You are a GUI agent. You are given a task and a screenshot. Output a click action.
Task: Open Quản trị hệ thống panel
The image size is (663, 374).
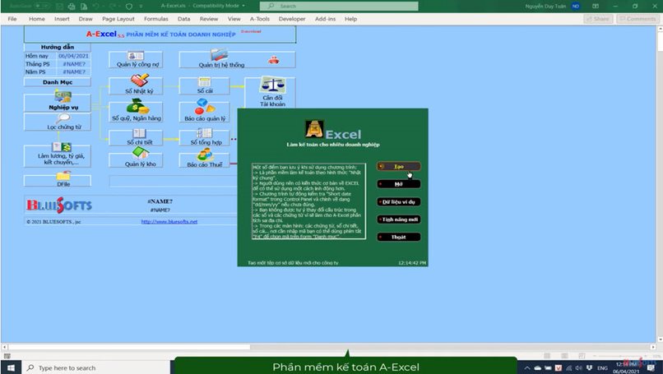(x=237, y=59)
